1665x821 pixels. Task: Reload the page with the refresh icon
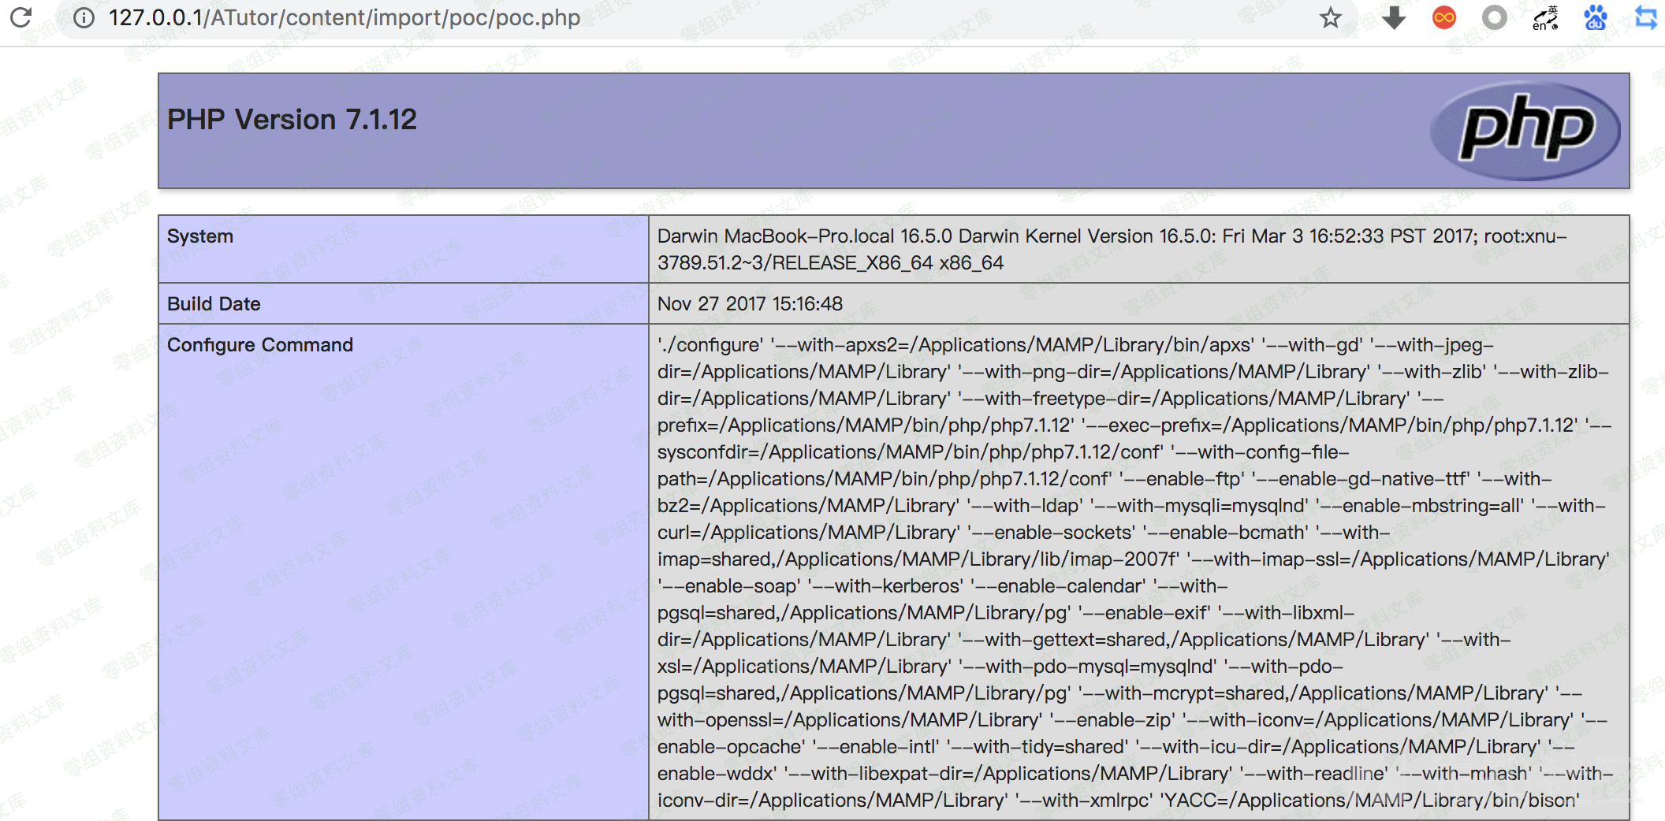click(21, 17)
